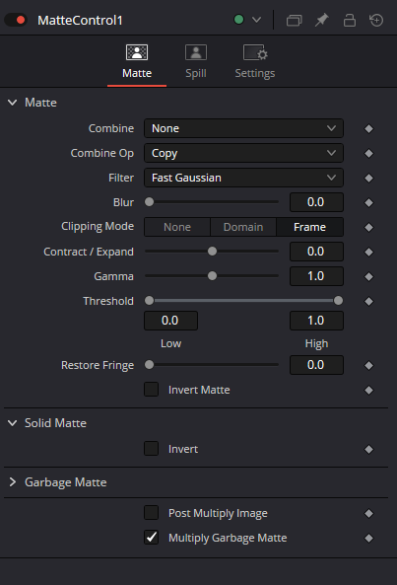Uncheck the Multiply Garbage Matte checkbox
The height and width of the screenshot is (585, 397).
(151, 538)
